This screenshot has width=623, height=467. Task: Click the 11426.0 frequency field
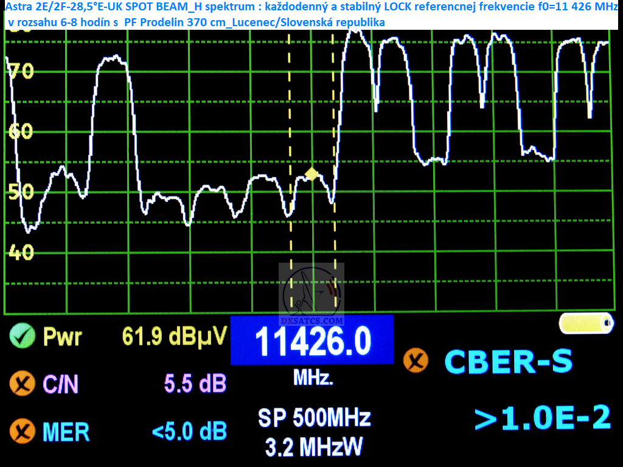312,341
